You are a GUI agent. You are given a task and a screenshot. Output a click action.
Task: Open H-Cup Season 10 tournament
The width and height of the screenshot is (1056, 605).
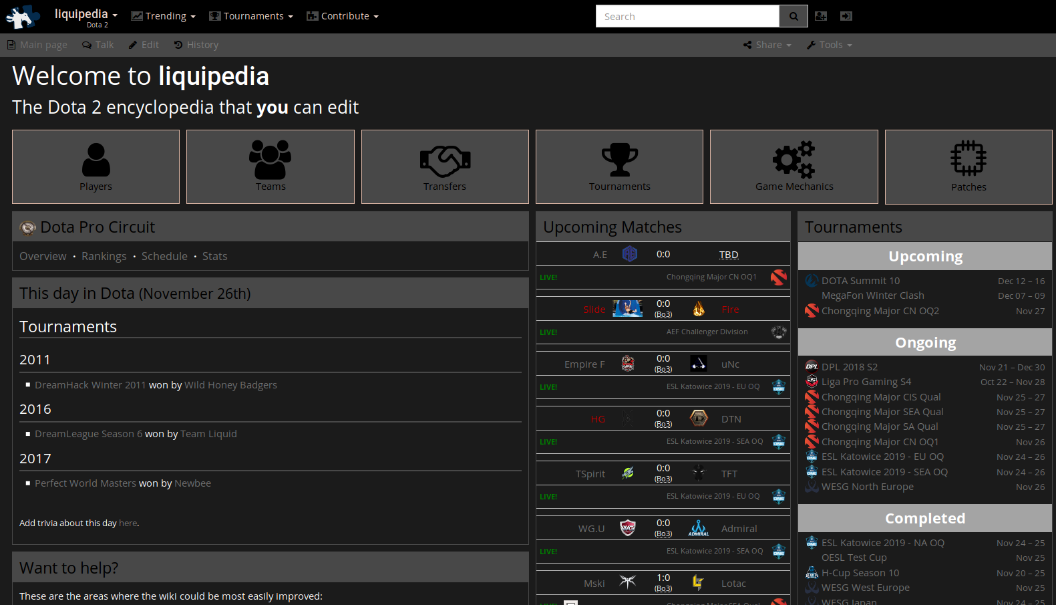pyautogui.click(x=860, y=573)
